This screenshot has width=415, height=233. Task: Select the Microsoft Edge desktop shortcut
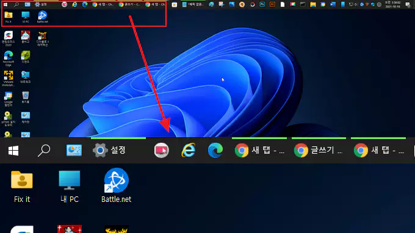[8, 59]
